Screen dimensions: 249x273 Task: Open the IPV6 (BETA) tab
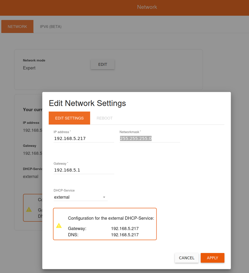pos(51,27)
